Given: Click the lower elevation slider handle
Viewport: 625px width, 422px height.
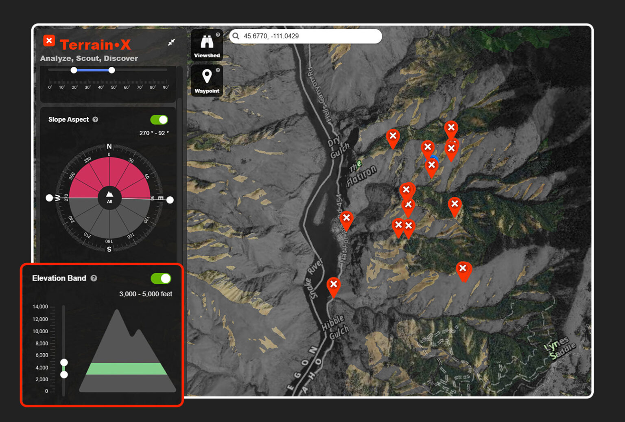Looking at the screenshot, I should coord(64,374).
